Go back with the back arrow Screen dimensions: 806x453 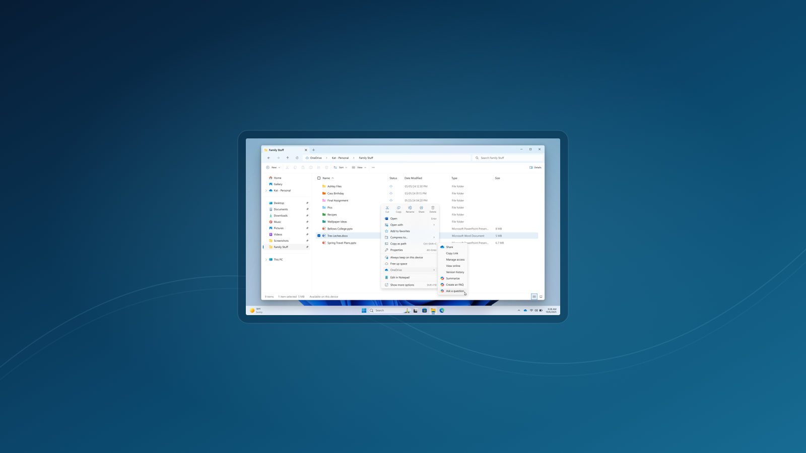268,158
